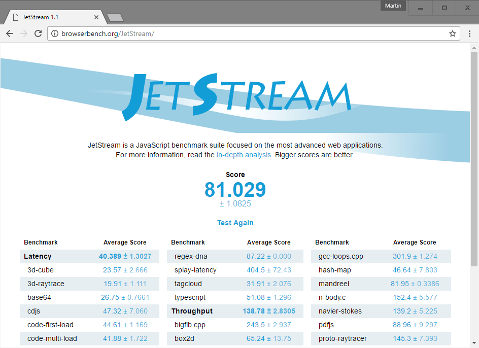Click the box2d benchmark name
The height and width of the screenshot is (348, 479).
click(185, 338)
